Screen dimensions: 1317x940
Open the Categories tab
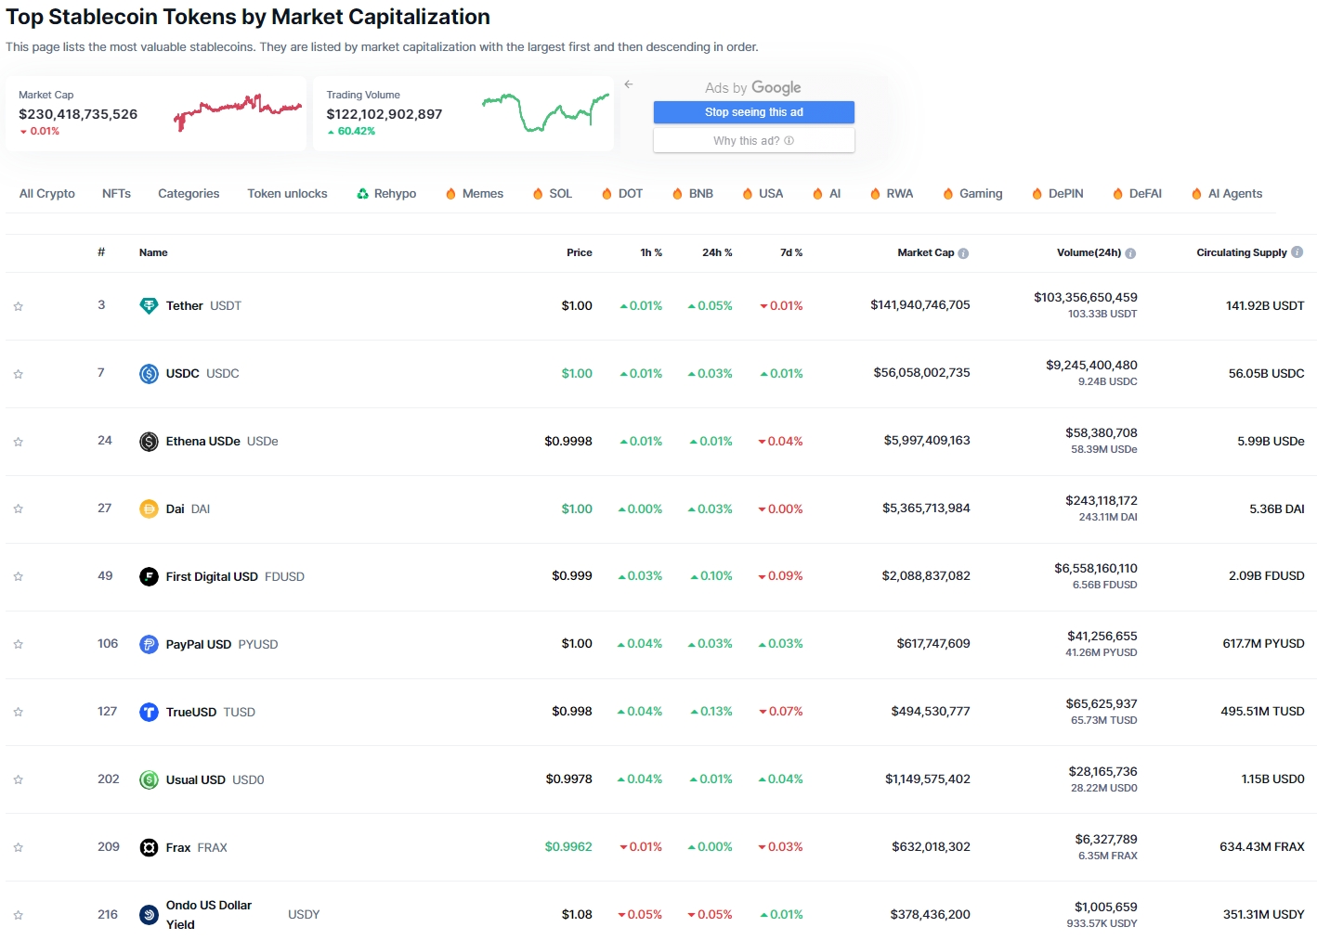click(x=189, y=194)
